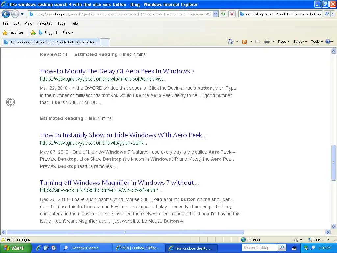This screenshot has width=337, height=253.
Task: Open the Safety command bar menu
Action: coord(300,42)
